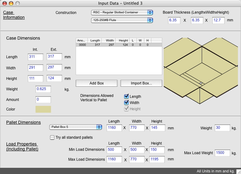Click the Min Load length field 500

114,150
